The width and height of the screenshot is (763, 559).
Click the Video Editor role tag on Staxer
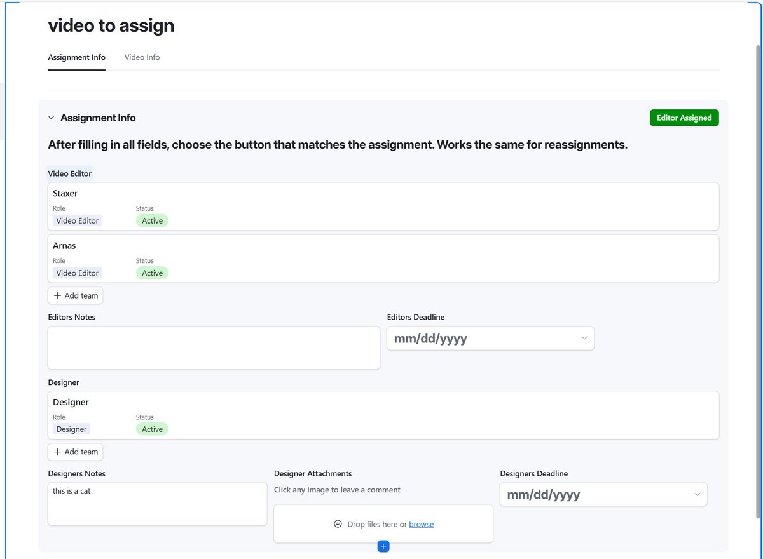click(77, 221)
